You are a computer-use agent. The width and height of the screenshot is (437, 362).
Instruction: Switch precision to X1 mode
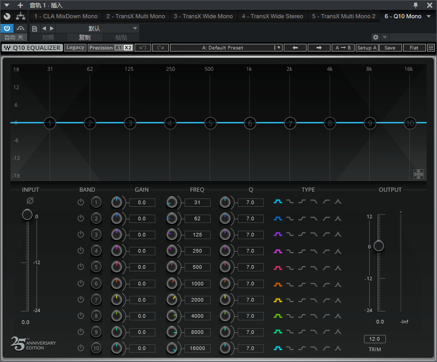[118, 47]
